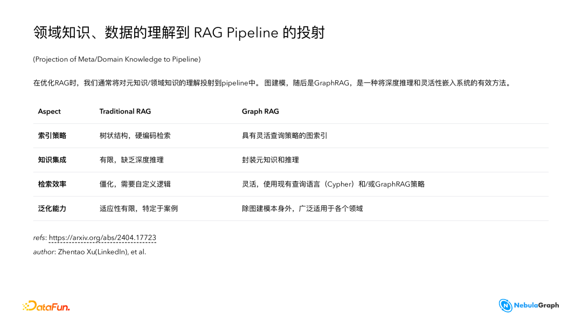Select the blue circular N emblem
The height and width of the screenshot is (327, 582).
[x=504, y=305]
